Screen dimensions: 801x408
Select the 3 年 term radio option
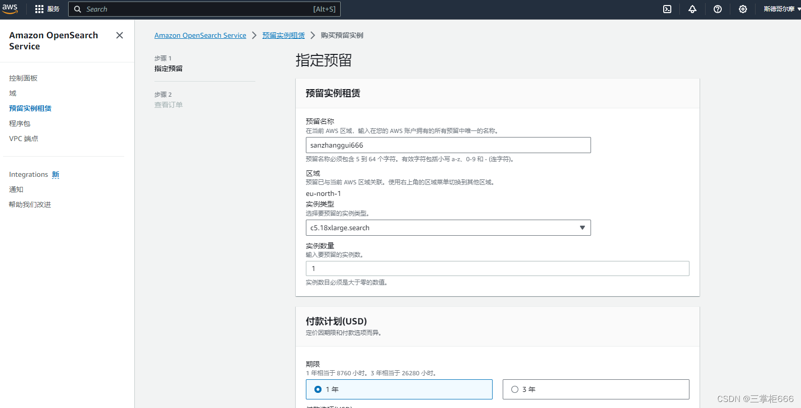pyautogui.click(x=596, y=389)
